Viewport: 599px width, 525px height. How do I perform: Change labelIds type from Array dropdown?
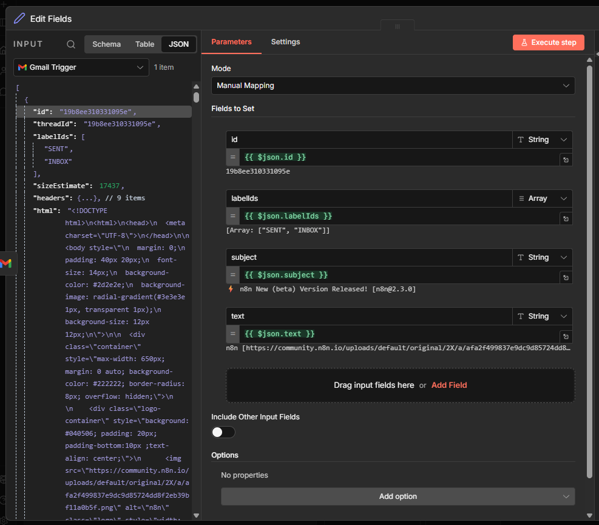[x=542, y=198]
